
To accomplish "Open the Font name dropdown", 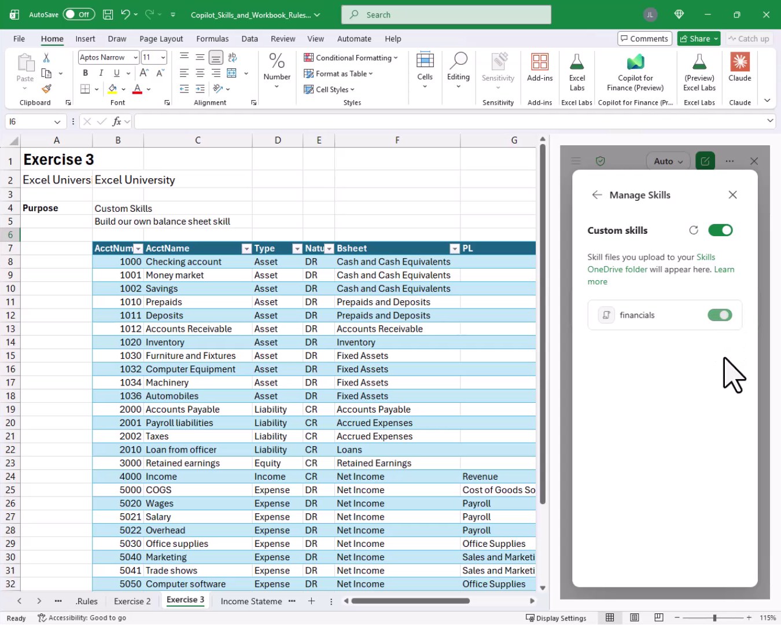I will tap(135, 57).
